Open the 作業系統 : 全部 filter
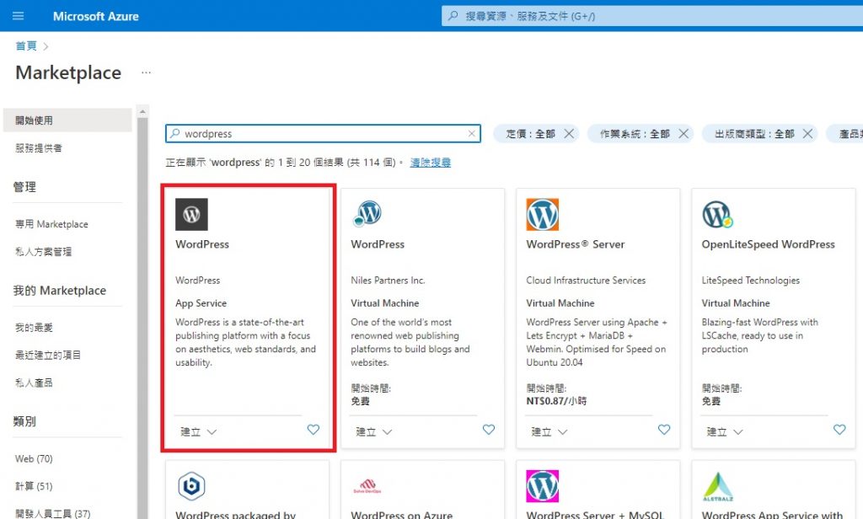 point(635,134)
